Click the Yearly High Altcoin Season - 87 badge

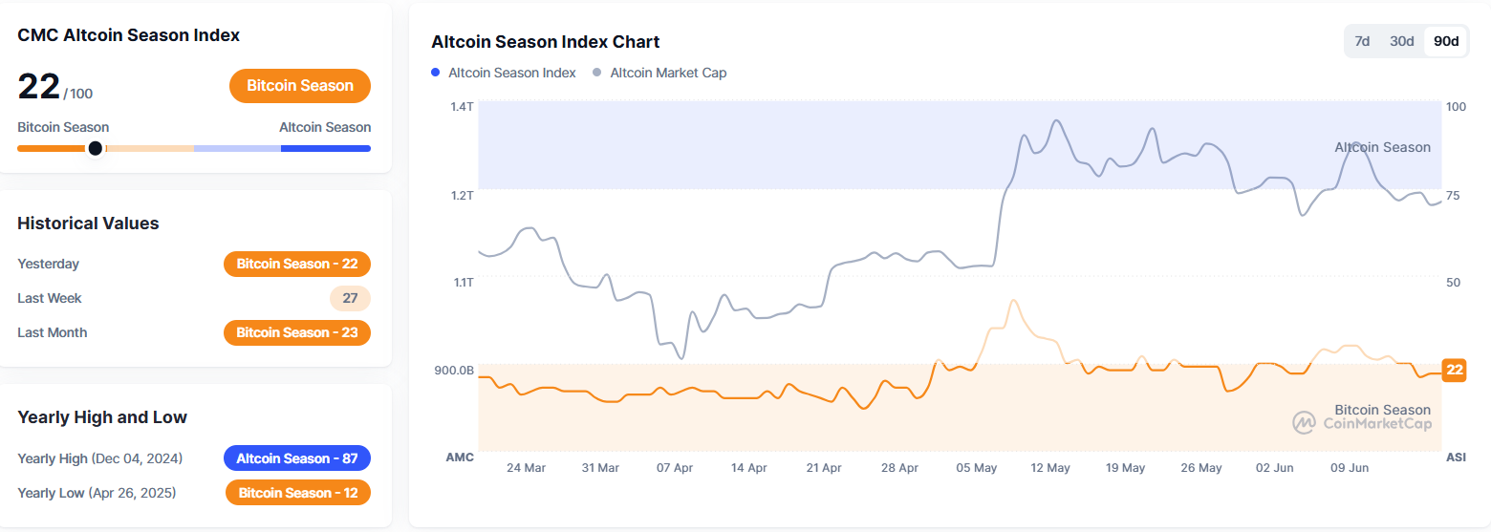coord(297,458)
